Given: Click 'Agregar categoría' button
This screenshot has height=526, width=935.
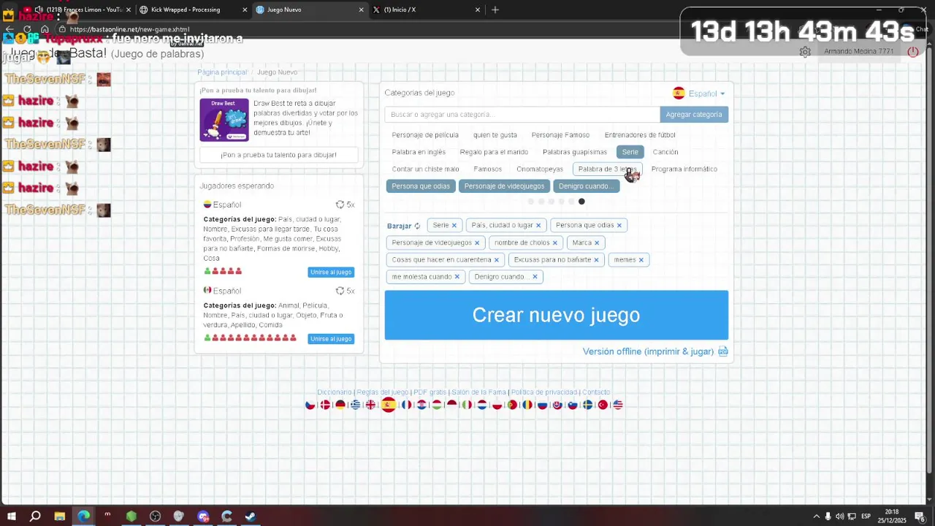Looking at the screenshot, I should point(694,115).
